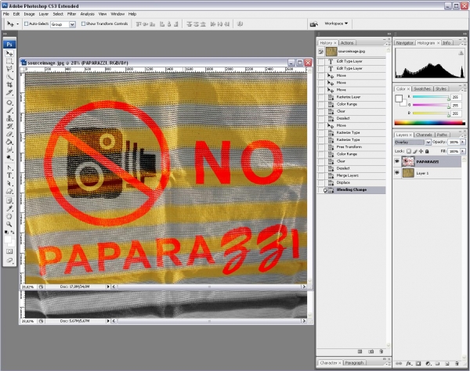Create new adjustment layer icon

[x=428, y=363]
